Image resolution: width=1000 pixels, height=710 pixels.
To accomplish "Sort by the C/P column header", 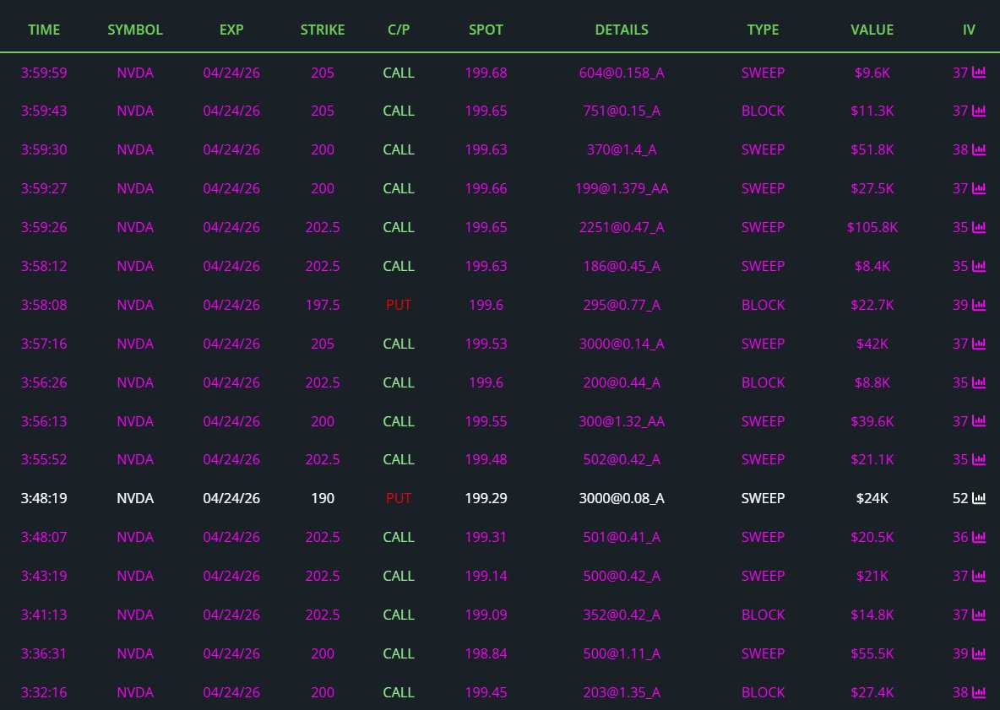I will coord(399,30).
